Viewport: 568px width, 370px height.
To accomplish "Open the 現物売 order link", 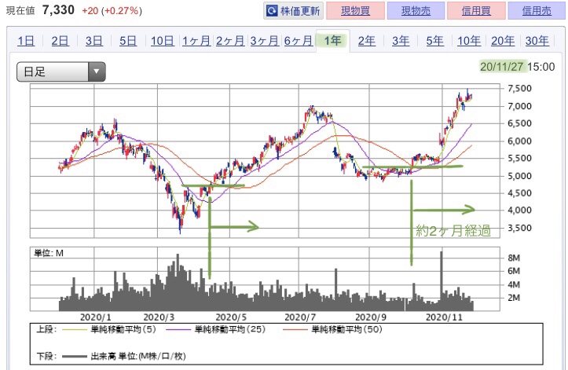I will [416, 11].
